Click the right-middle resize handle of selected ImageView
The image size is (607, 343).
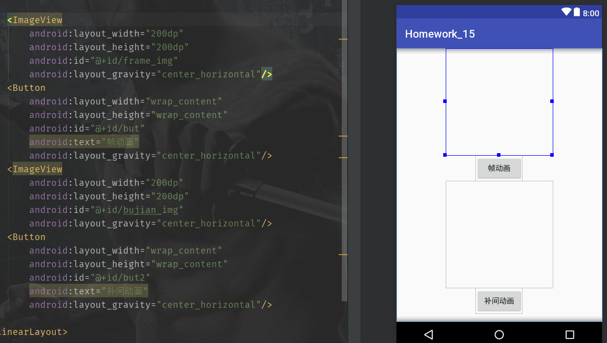tap(552, 101)
